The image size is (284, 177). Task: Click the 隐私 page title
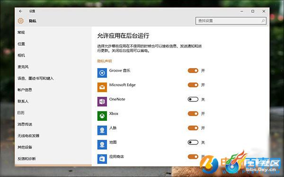point(33,21)
